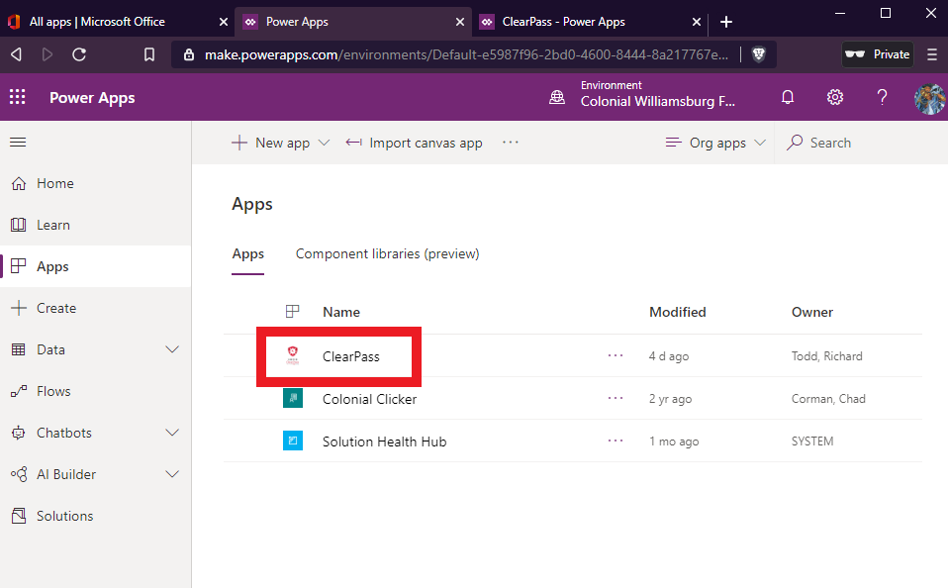
Task: Open the help question mark
Action: (x=882, y=97)
